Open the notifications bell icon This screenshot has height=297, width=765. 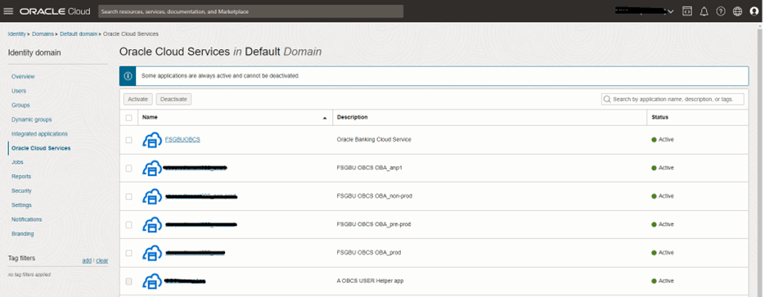[704, 11]
